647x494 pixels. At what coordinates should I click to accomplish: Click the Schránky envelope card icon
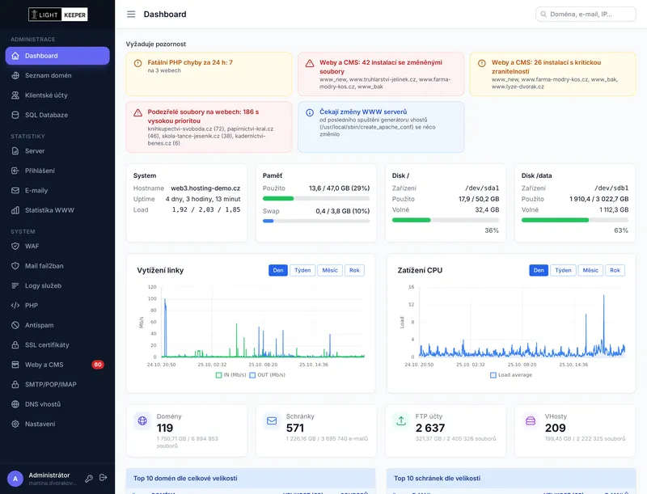point(272,420)
